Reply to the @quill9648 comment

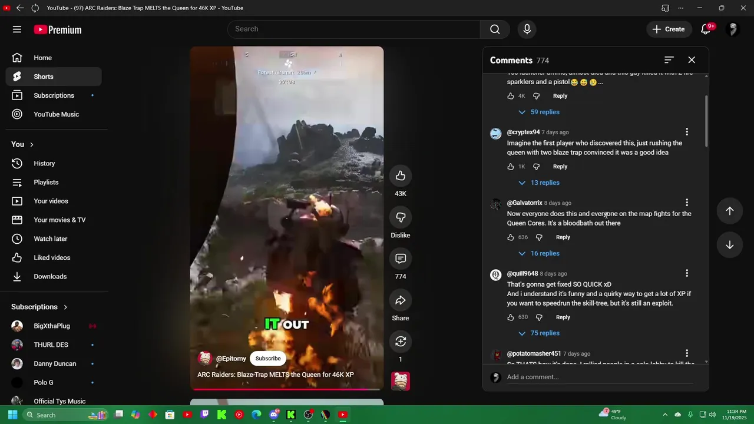[563, 317]
